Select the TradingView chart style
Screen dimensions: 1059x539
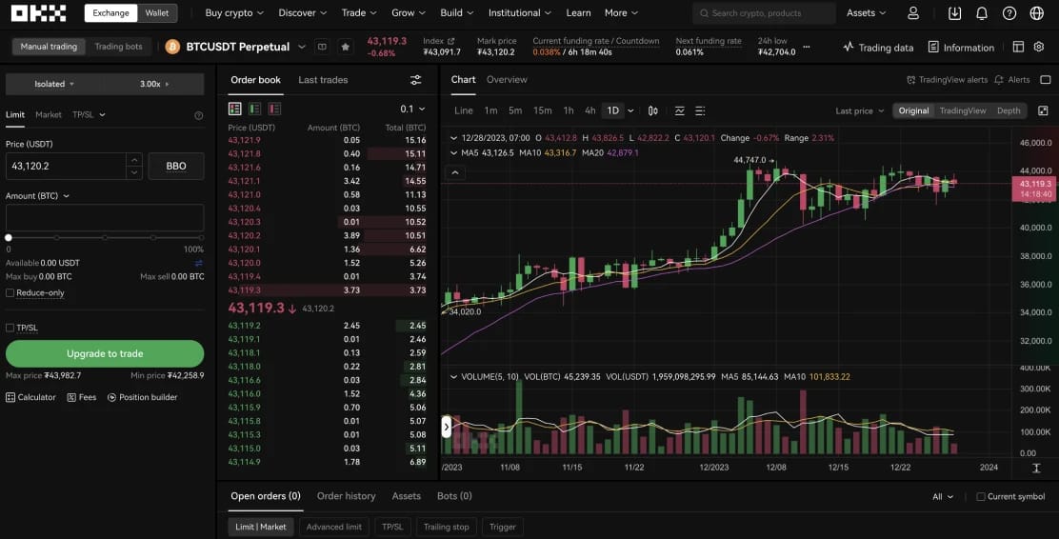click(x=963, y=110)
